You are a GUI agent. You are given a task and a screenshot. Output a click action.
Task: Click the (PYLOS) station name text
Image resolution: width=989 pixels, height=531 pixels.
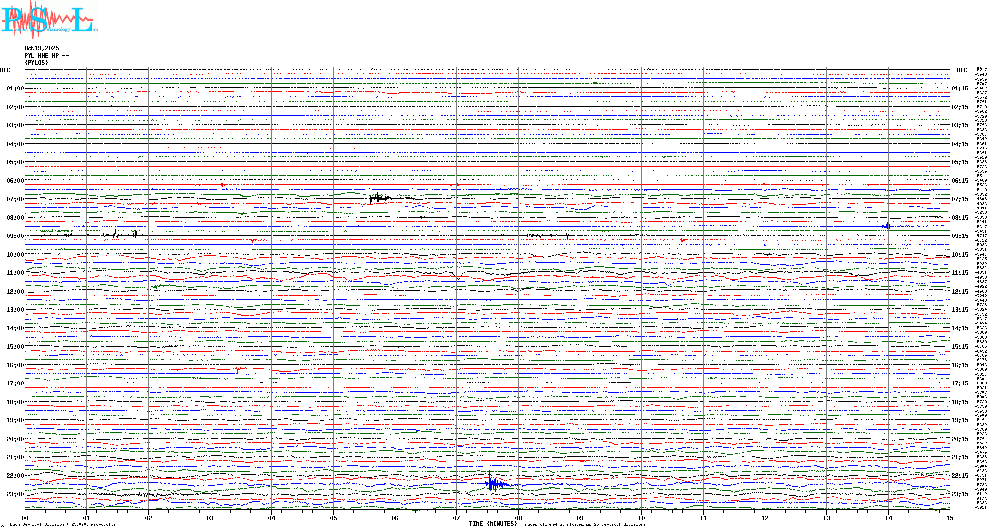[36, 63]
